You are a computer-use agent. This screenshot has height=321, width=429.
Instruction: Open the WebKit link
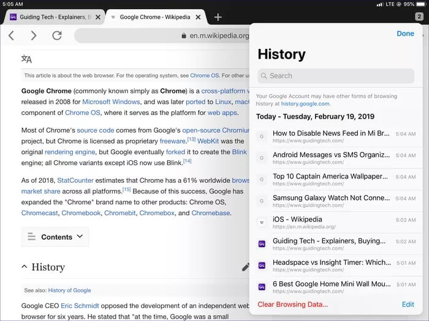click(208, 141)
